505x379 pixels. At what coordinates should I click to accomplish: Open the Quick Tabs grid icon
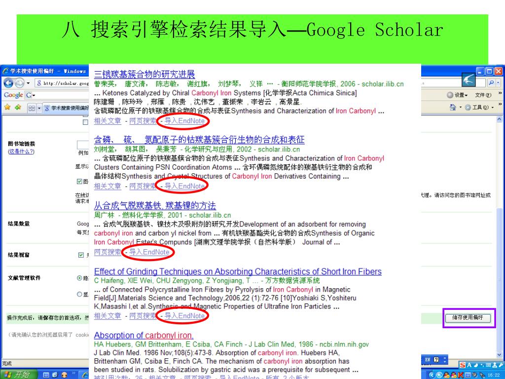click(x=32, y=108)
